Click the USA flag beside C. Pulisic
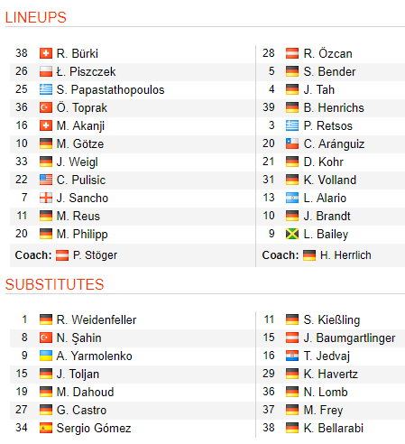405x444 pixels. [x=46, y=180]
